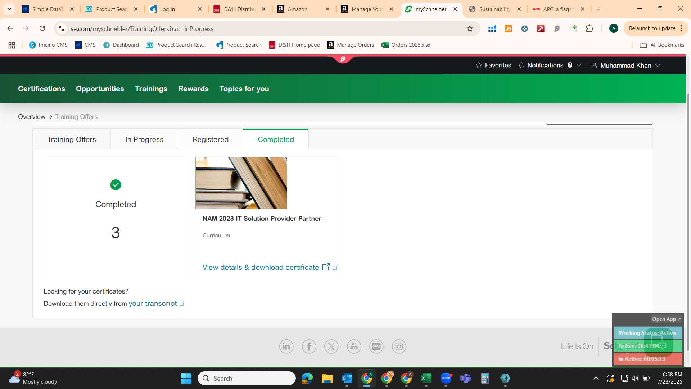
Task: Show hidden system tray icons
Action: click(x=596, y=378)
